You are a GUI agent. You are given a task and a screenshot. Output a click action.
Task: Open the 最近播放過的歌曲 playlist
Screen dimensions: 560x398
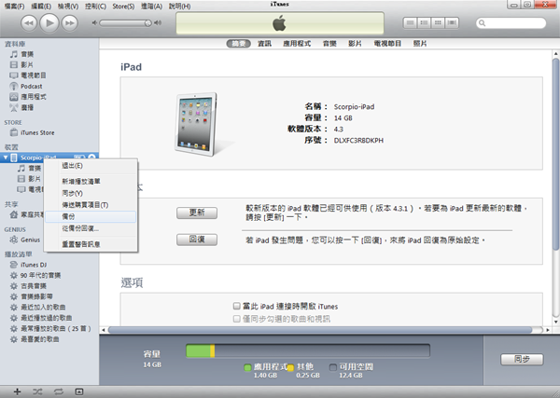point(47,318)
